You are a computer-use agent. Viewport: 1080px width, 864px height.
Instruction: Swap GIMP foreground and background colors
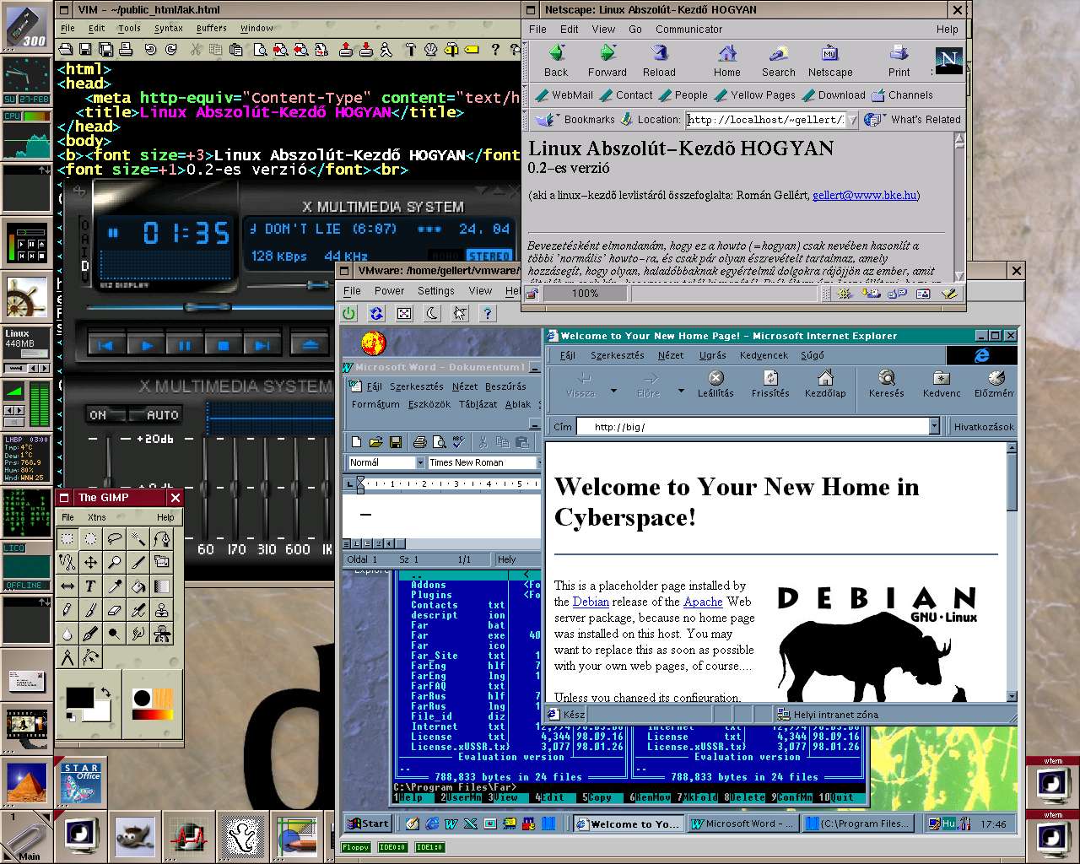[106, 692]
